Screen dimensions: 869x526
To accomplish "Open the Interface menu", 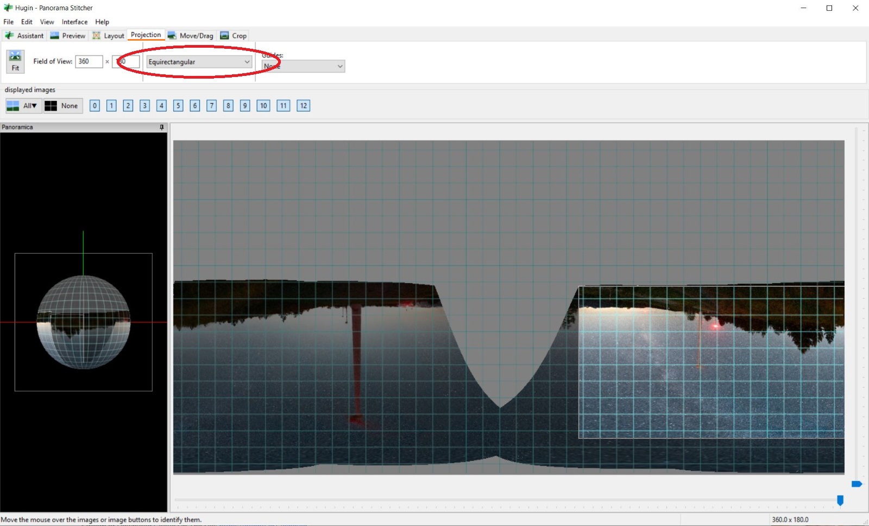I will [74, 22].
